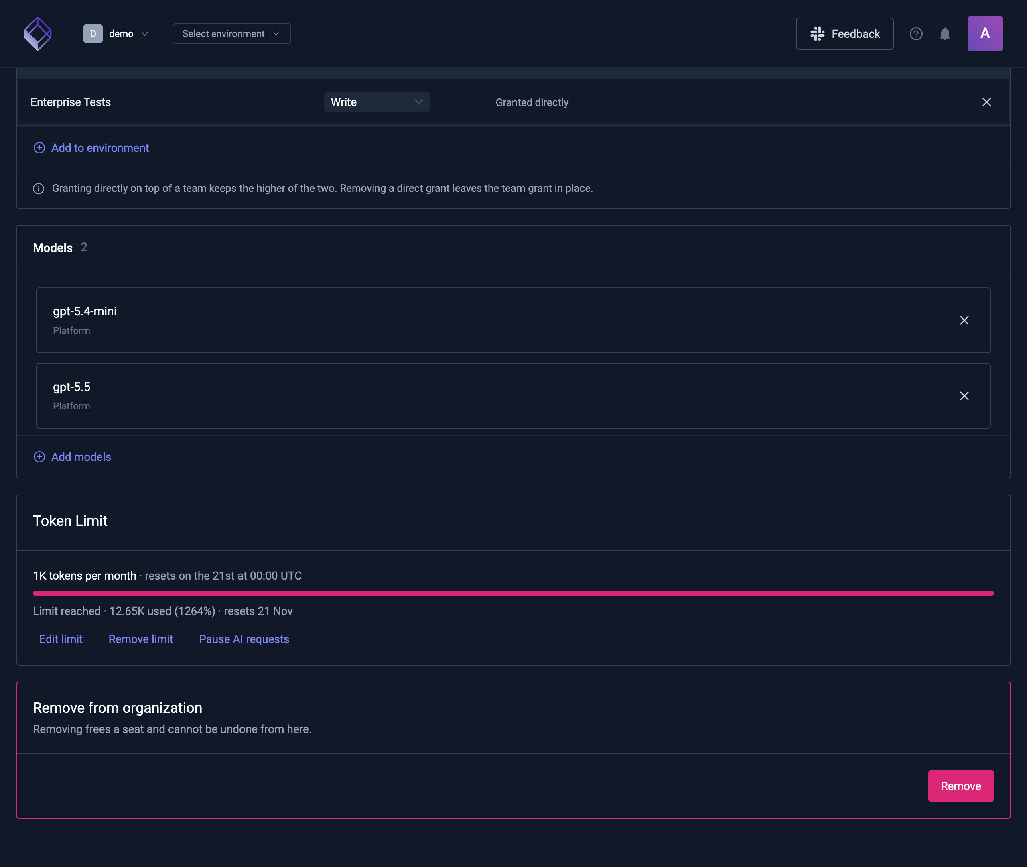Image resolution: width=1027 pixels, height=867 pixels.
Task: Click the pink Remove button
Action: pos(961,786)
